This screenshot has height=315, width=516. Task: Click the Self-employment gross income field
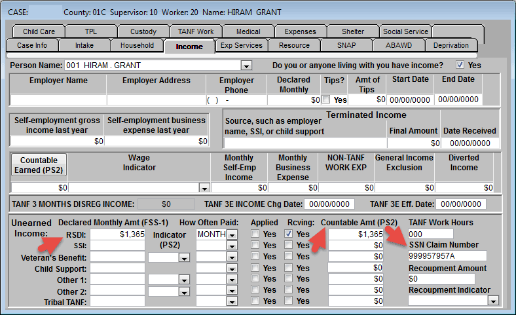coord(57,141)
